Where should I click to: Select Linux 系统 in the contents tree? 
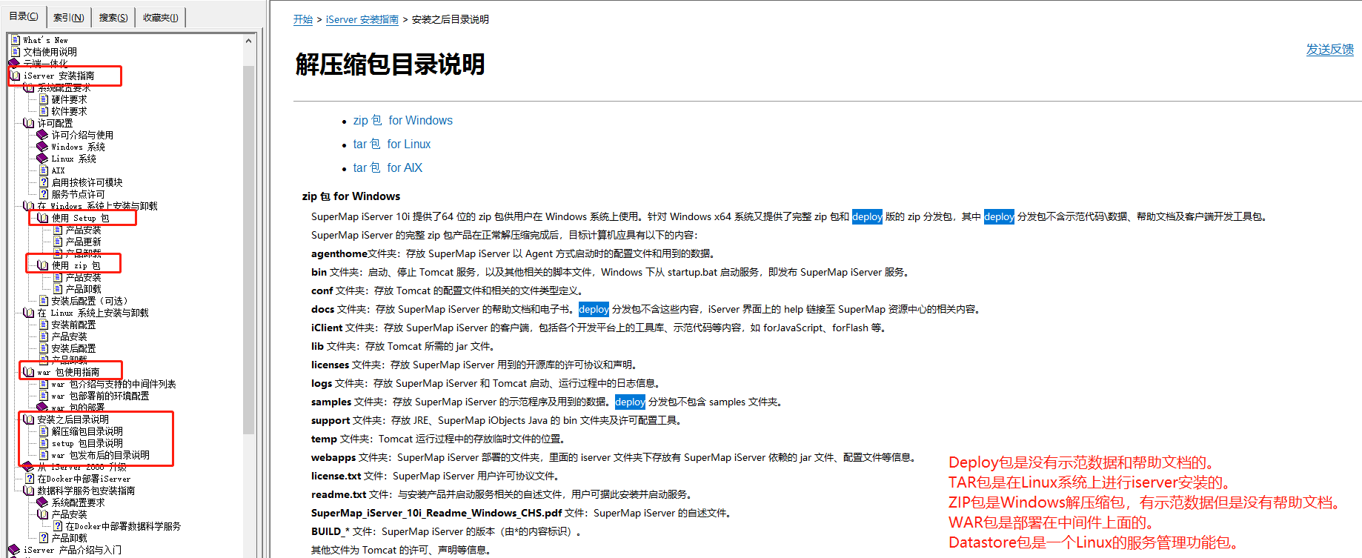[x=73, y=159]
